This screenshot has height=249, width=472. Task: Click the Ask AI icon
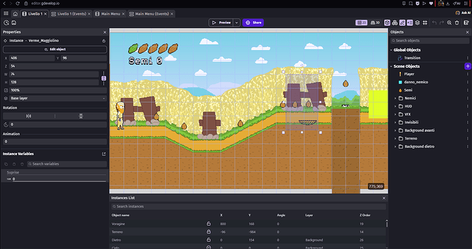pos(458,13)
